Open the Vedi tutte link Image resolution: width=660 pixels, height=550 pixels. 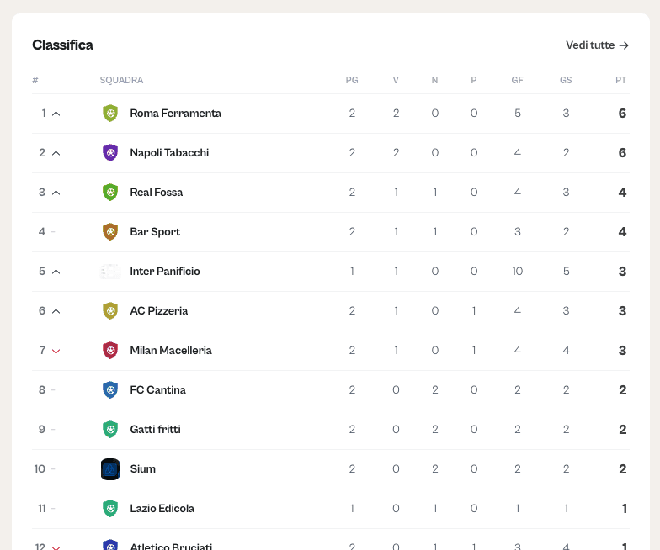click(x=597, y=45)
